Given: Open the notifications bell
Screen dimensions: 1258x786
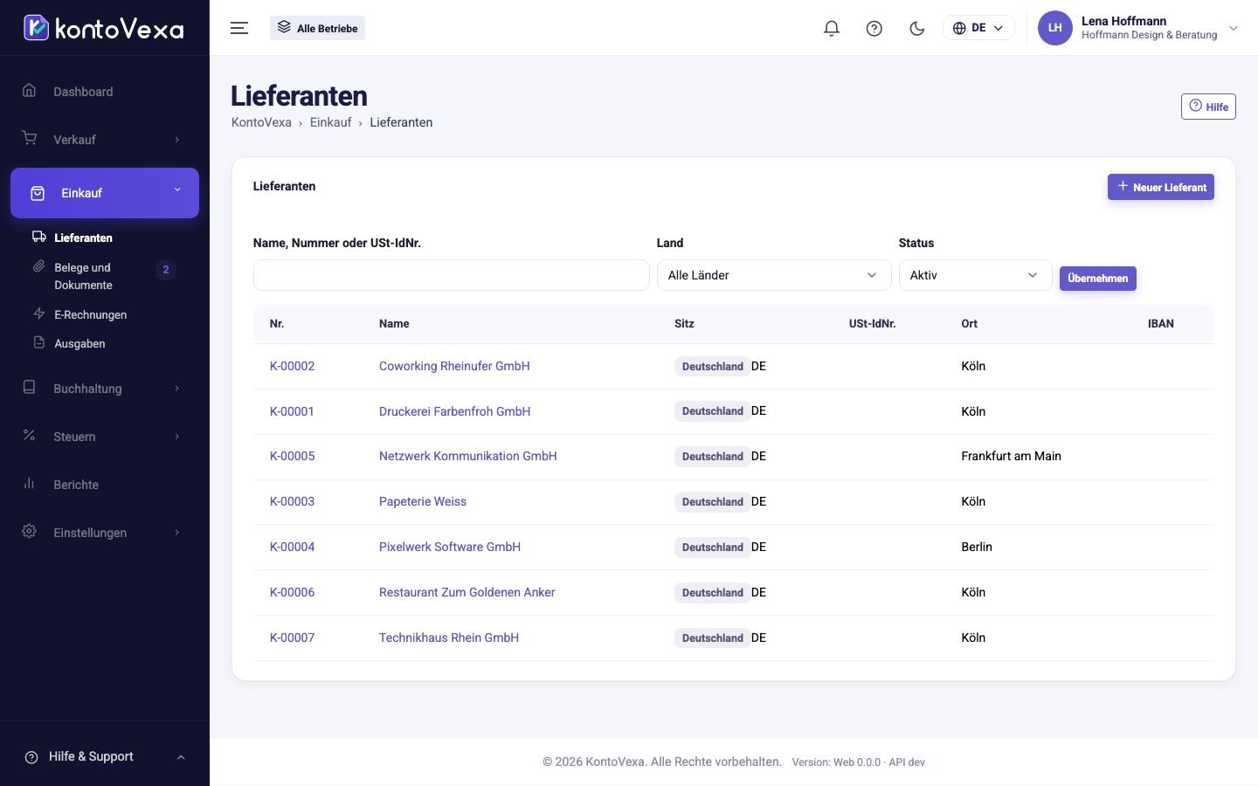Looking at the screenshot, I should pyautogui.click(x=832, y=28).
